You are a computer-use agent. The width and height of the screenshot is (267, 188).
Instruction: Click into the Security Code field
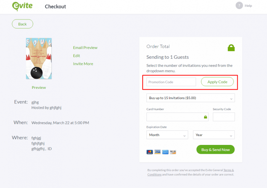[x=224, y=117]
